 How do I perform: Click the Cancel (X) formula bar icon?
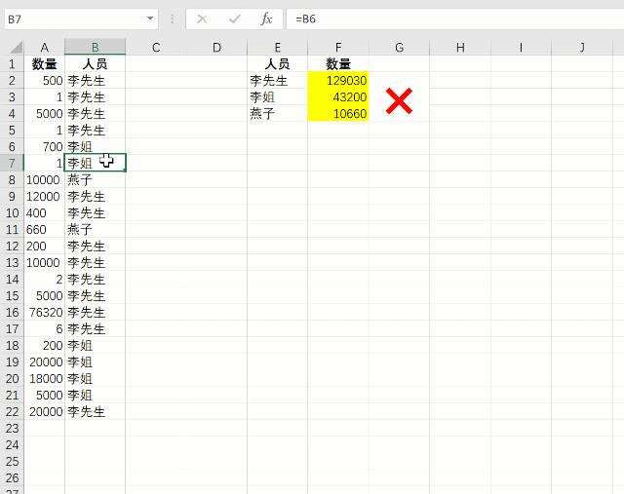click(202, 19)
